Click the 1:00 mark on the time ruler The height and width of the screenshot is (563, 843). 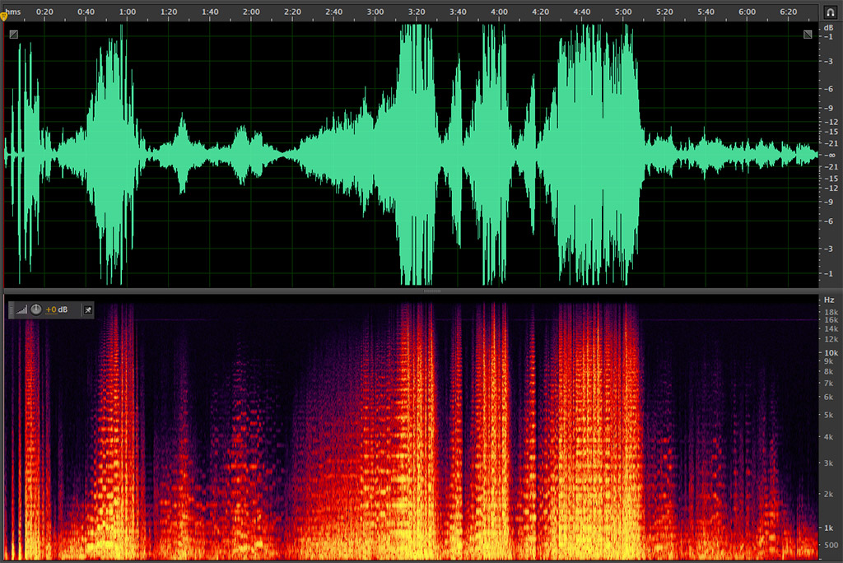(x=128, y=12)
